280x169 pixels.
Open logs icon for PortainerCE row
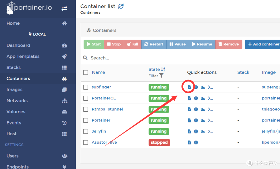click(x=189, y=98)
